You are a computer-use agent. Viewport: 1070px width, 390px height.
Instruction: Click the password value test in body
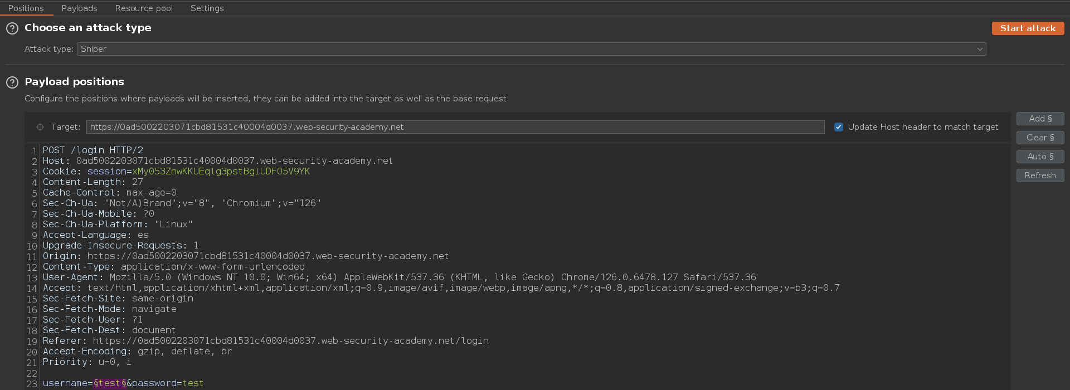[193, 383]
